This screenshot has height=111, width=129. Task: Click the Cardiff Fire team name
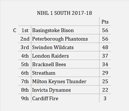(x=45, y=99)
